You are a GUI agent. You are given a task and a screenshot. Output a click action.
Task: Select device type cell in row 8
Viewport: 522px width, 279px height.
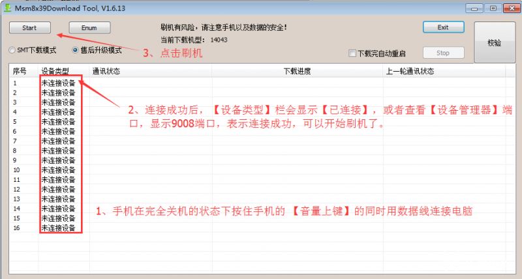tap(59, 151)
